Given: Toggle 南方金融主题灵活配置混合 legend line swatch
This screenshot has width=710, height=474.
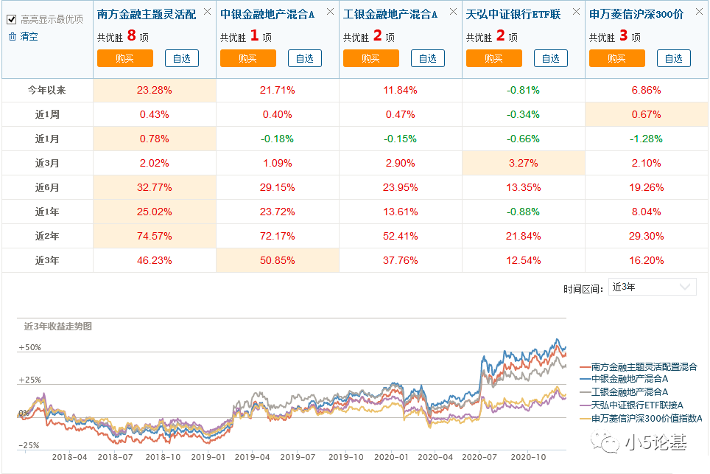Looking at the screenshot, I should (585, 366).
